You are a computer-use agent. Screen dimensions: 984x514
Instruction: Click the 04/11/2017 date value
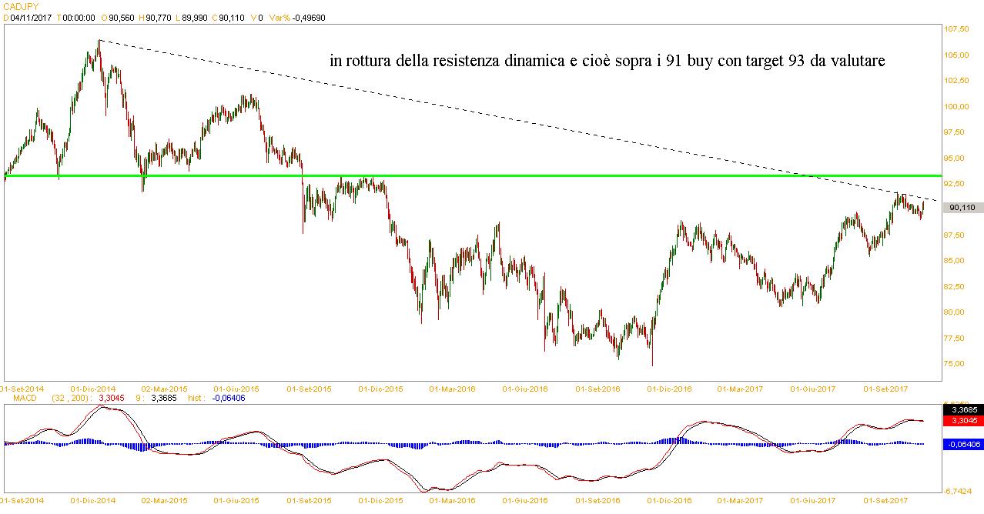click(32, 17)
